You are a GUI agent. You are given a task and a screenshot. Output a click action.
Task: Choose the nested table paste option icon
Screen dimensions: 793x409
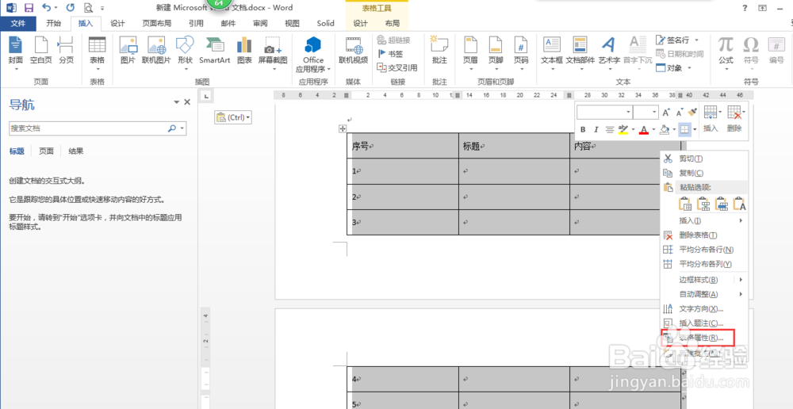click(x=685, y=204)
